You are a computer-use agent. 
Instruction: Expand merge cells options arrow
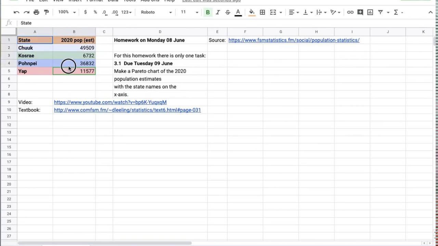coord(281,12)
